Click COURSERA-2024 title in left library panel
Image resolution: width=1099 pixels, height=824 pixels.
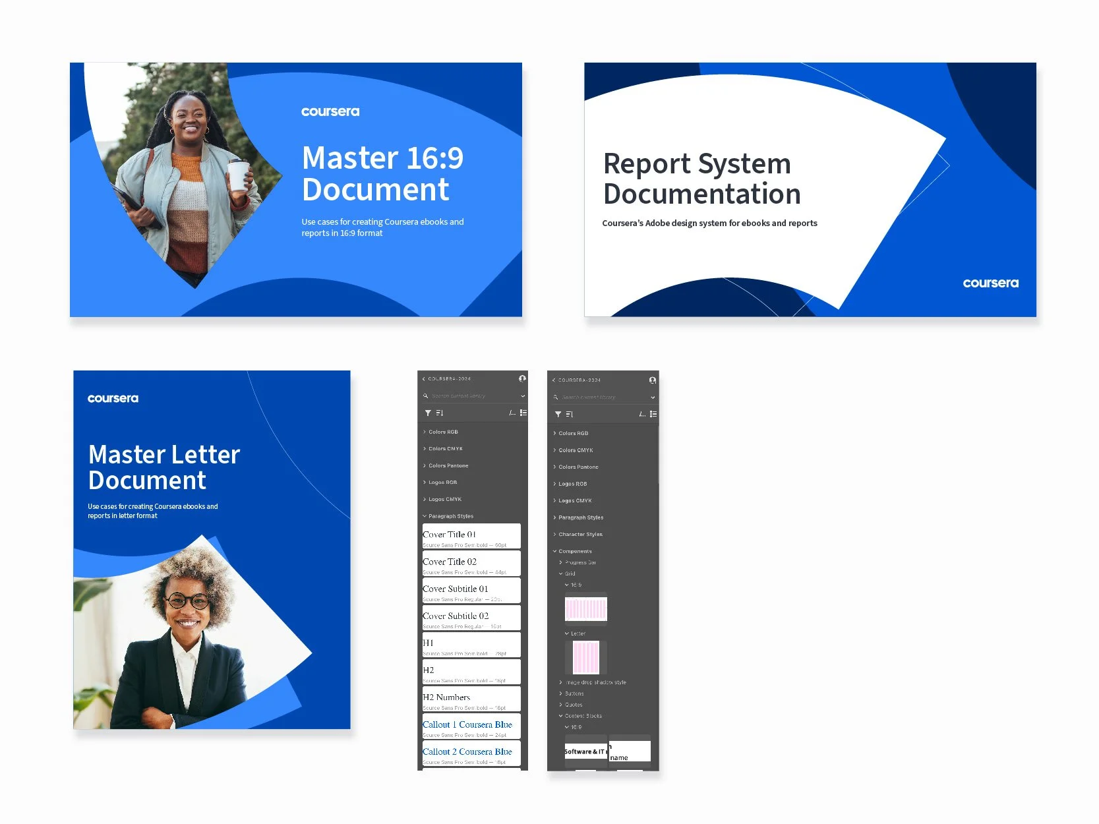coord(450,379)
